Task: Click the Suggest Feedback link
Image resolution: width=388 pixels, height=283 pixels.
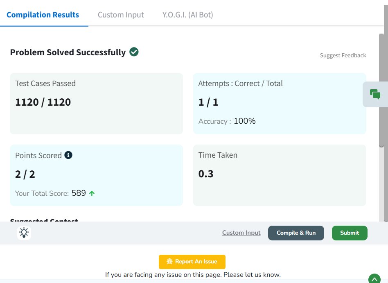Action: tap(343, 55)
